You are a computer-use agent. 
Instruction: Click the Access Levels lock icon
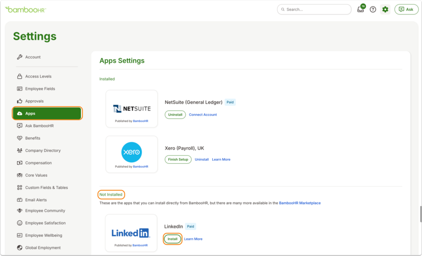tap(20, 76)
